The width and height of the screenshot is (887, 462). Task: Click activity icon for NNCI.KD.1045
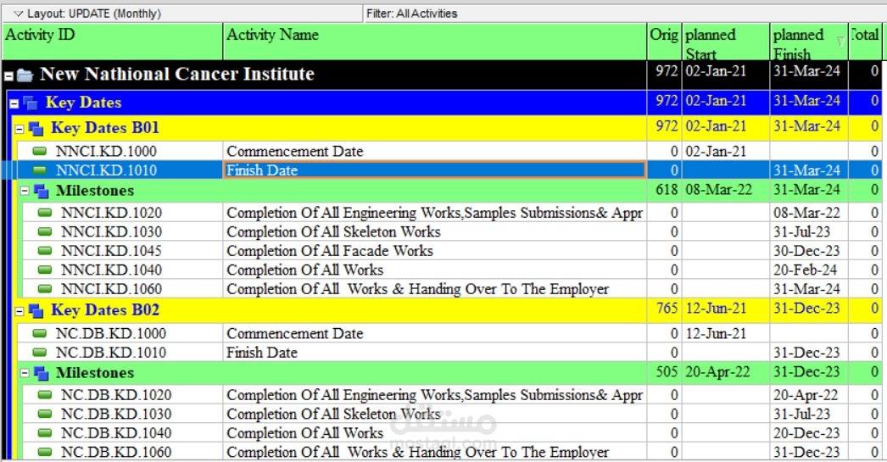click(x=45, y=251)
